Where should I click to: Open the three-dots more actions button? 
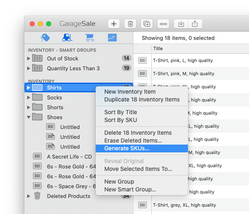pos(163,24)
